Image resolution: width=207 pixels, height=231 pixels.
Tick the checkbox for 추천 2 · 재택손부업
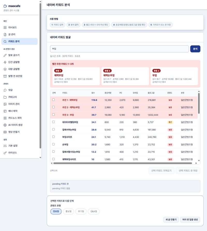point(54,107)
